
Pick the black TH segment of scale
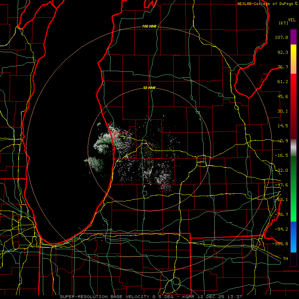click(x=293, y=259)
